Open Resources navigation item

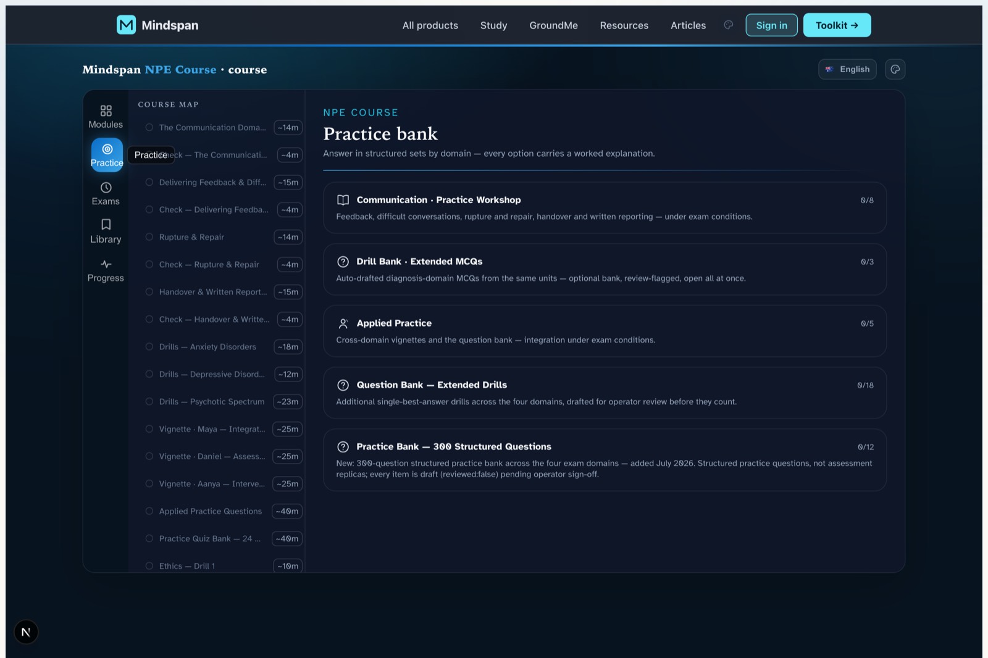[x=624, y=25]
